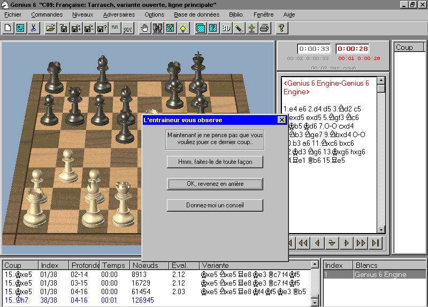Click the down-arrow variation button

[x=332, y=243]
